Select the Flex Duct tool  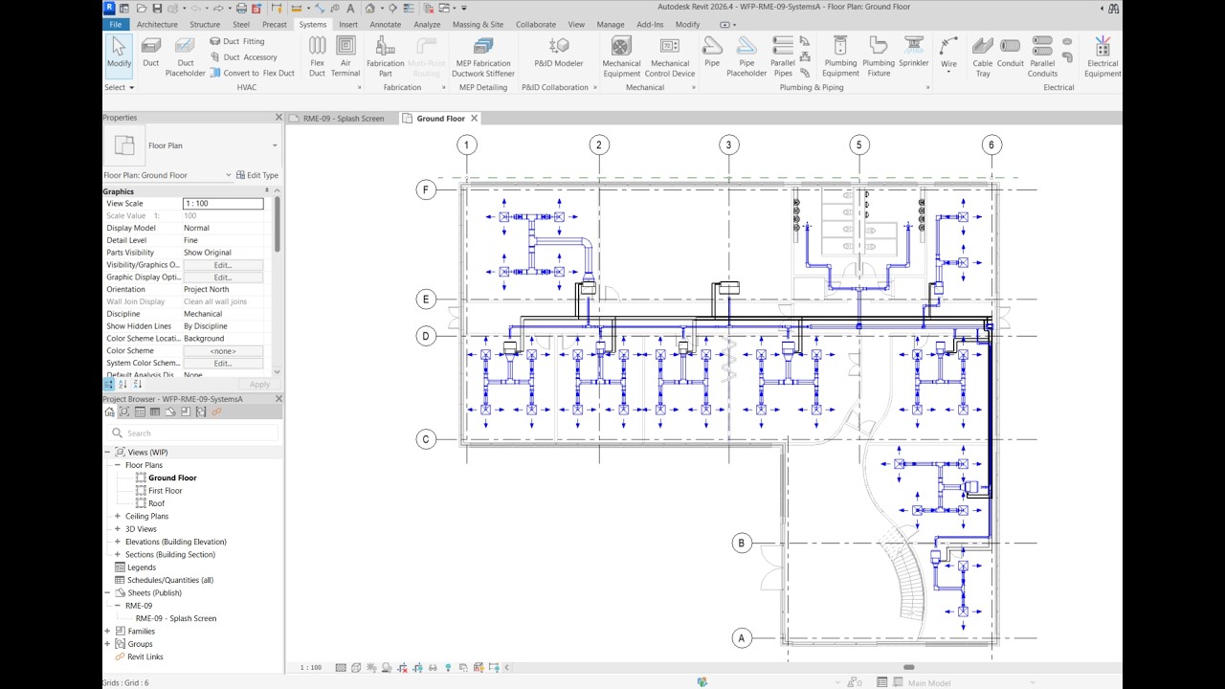tap(317, 56)
